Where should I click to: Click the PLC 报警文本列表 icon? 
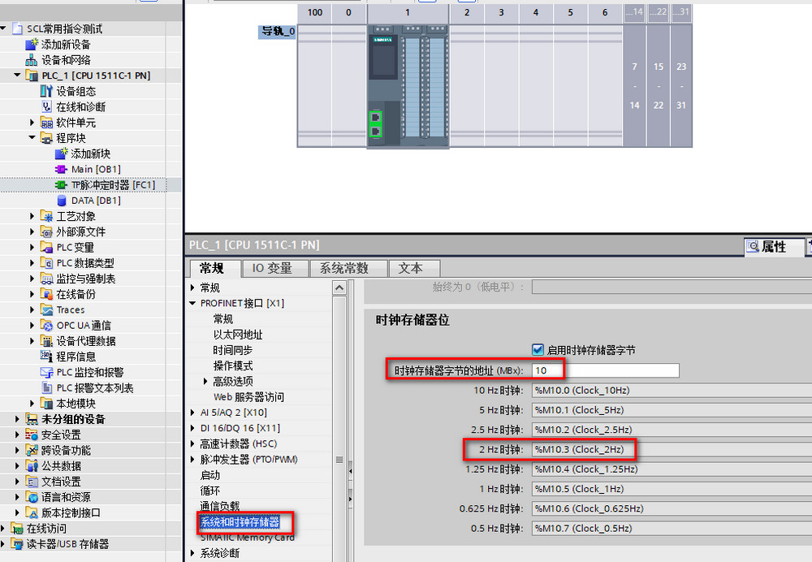[x=46, y=387]
